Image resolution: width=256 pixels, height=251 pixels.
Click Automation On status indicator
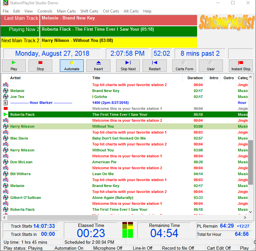pyautogui.click(x=69, y=248)
